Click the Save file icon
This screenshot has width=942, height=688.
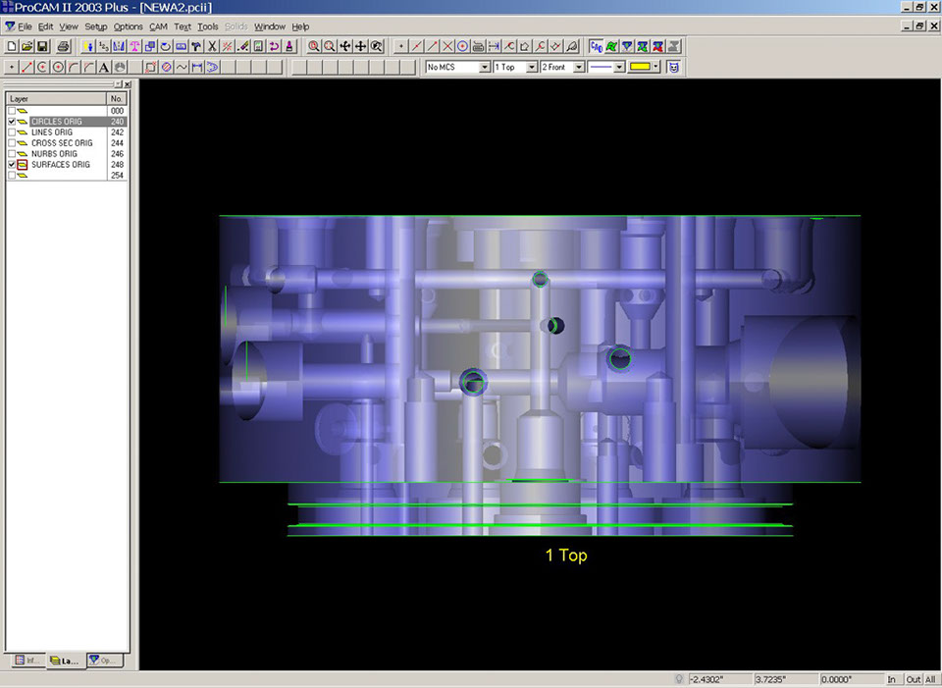[42, 46]
